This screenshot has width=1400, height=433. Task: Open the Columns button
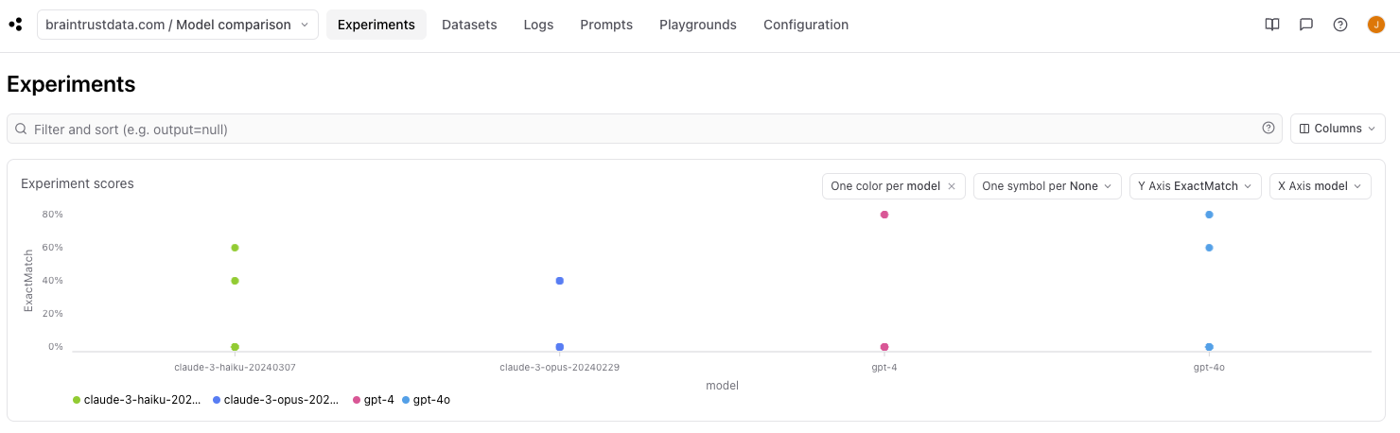point(1338,129)
